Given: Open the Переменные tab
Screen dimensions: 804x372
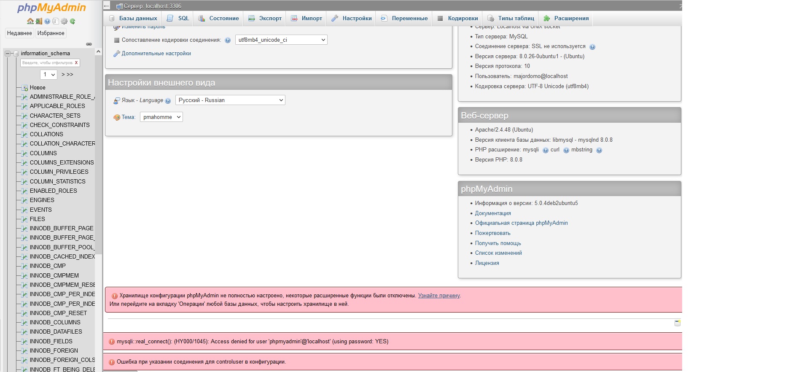Looking at the screenshot, I should [404, 19].
